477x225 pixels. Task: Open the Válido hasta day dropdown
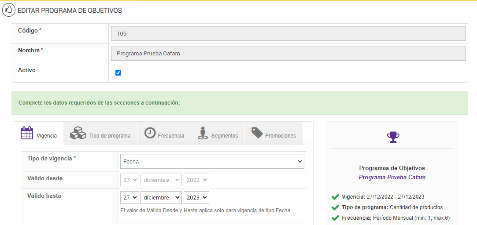[129, 198]
